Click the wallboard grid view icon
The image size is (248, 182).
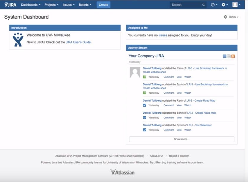pos(224,56)
